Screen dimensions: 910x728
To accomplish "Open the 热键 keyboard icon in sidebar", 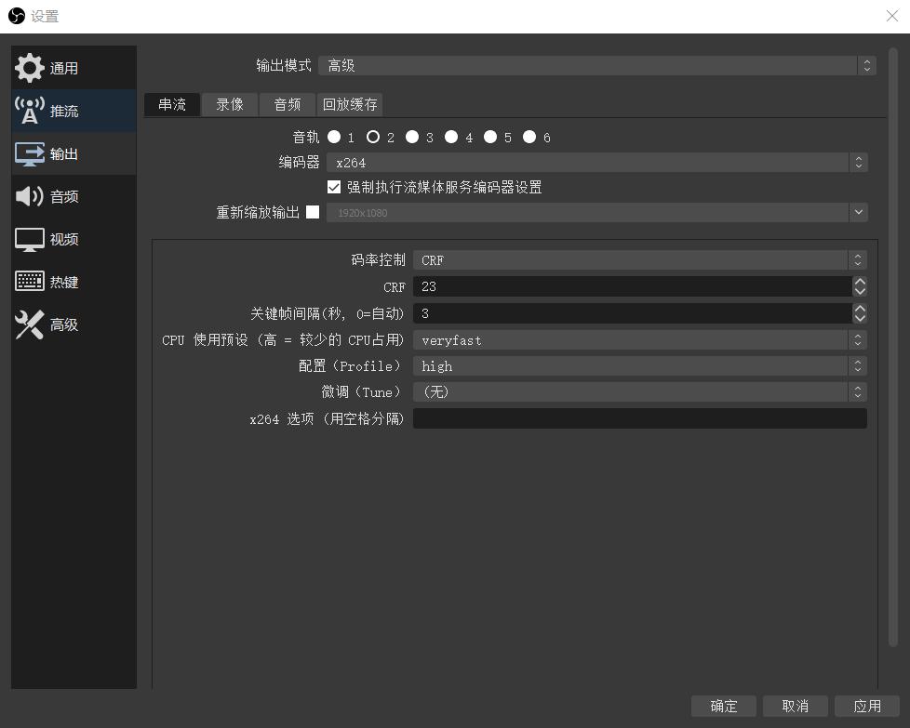I will point(29,282).
